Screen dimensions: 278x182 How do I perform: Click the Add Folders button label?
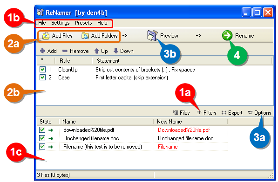click(x=104, y=36)
